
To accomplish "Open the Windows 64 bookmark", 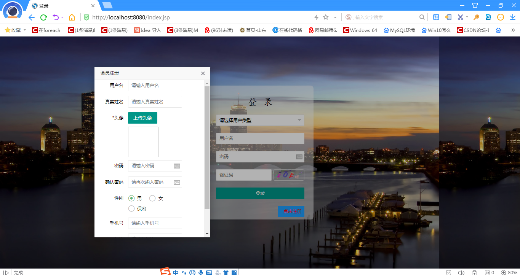I will pyautogui.click(x=360, y=30).
